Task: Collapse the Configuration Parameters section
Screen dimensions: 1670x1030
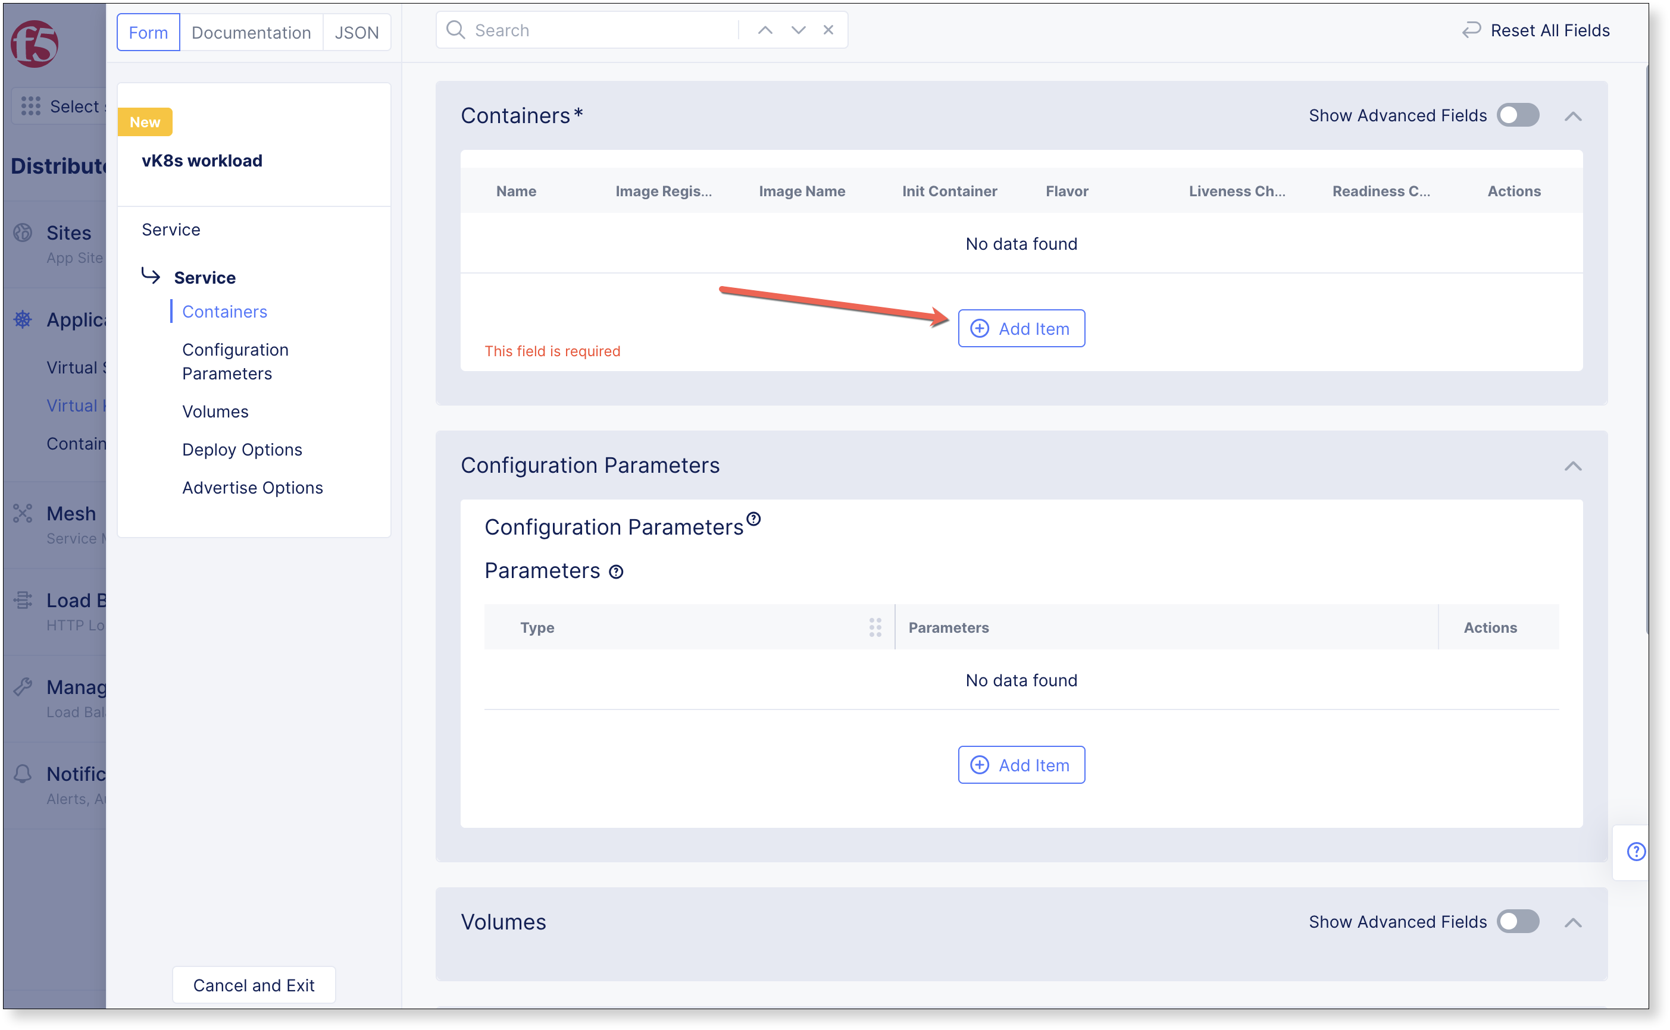Action: pos(1573,466)
